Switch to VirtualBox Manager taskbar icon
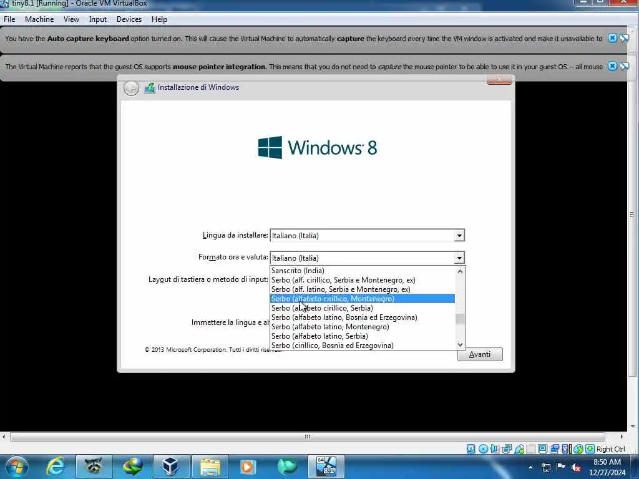 click(171, 467)
